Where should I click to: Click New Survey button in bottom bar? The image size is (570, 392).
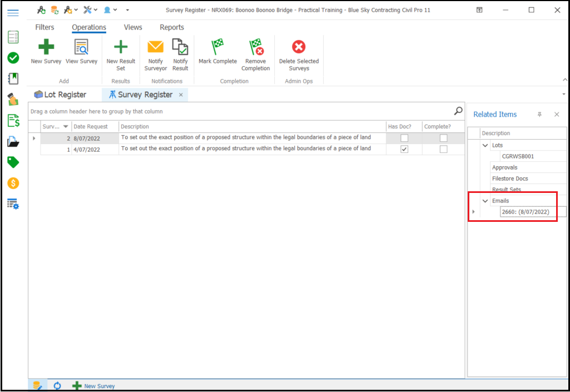tap(94, 386)
